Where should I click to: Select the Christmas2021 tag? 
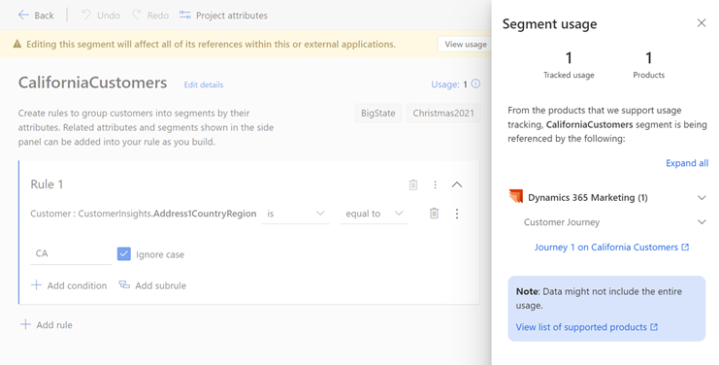click(443, 114)
